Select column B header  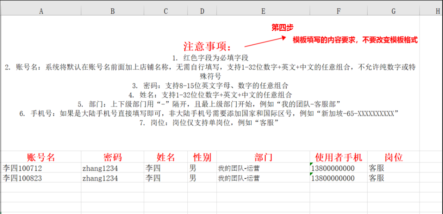tap(112, 11)
